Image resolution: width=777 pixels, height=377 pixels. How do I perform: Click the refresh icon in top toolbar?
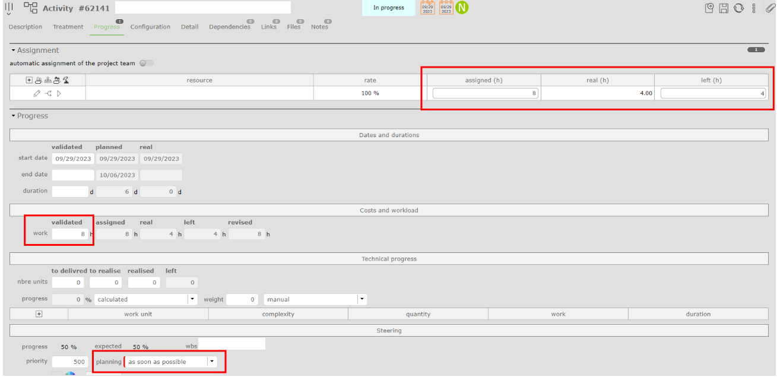point(738,8)
